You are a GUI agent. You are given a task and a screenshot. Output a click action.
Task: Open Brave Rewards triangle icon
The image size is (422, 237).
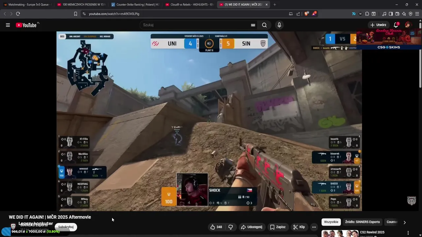314,14
